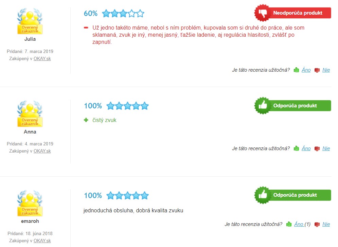The height and width of the screenshot is (247, 338).
Task: Click red thumbs-down icon on emaroh's review
Action: coord(317,224)
